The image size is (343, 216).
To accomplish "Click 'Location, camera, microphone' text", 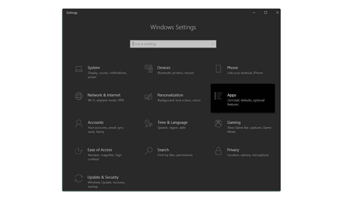I will [x=248, y=155].
